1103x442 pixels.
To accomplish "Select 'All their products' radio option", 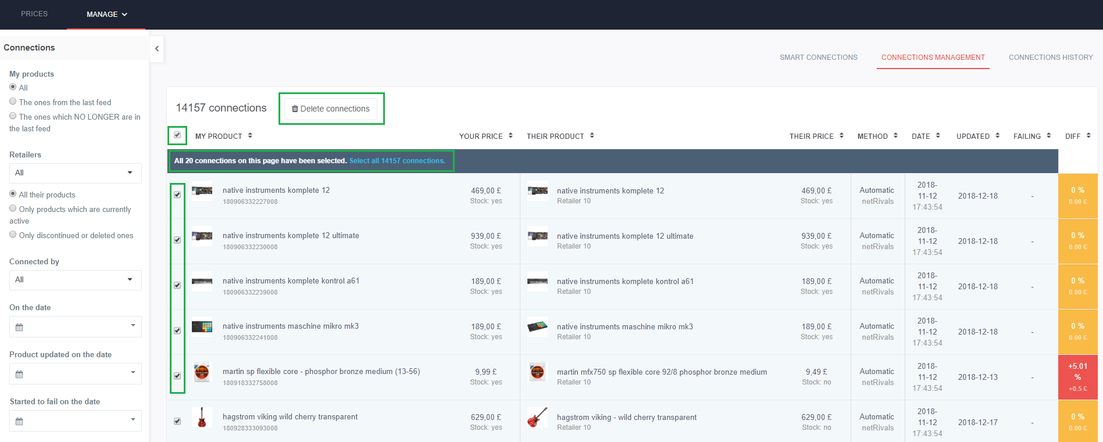I will pos(13,193).
